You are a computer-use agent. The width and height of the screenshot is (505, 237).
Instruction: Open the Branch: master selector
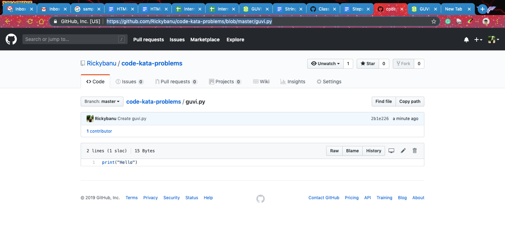tap(102, 101)
